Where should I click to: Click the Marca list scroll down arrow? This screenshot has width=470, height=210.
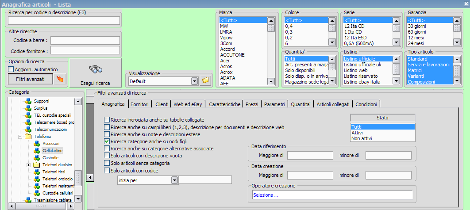coord(271,81)
